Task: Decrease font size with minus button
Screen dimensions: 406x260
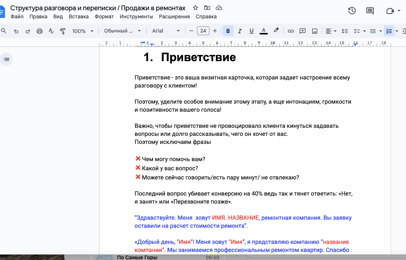Action: [x=191, y=31]
